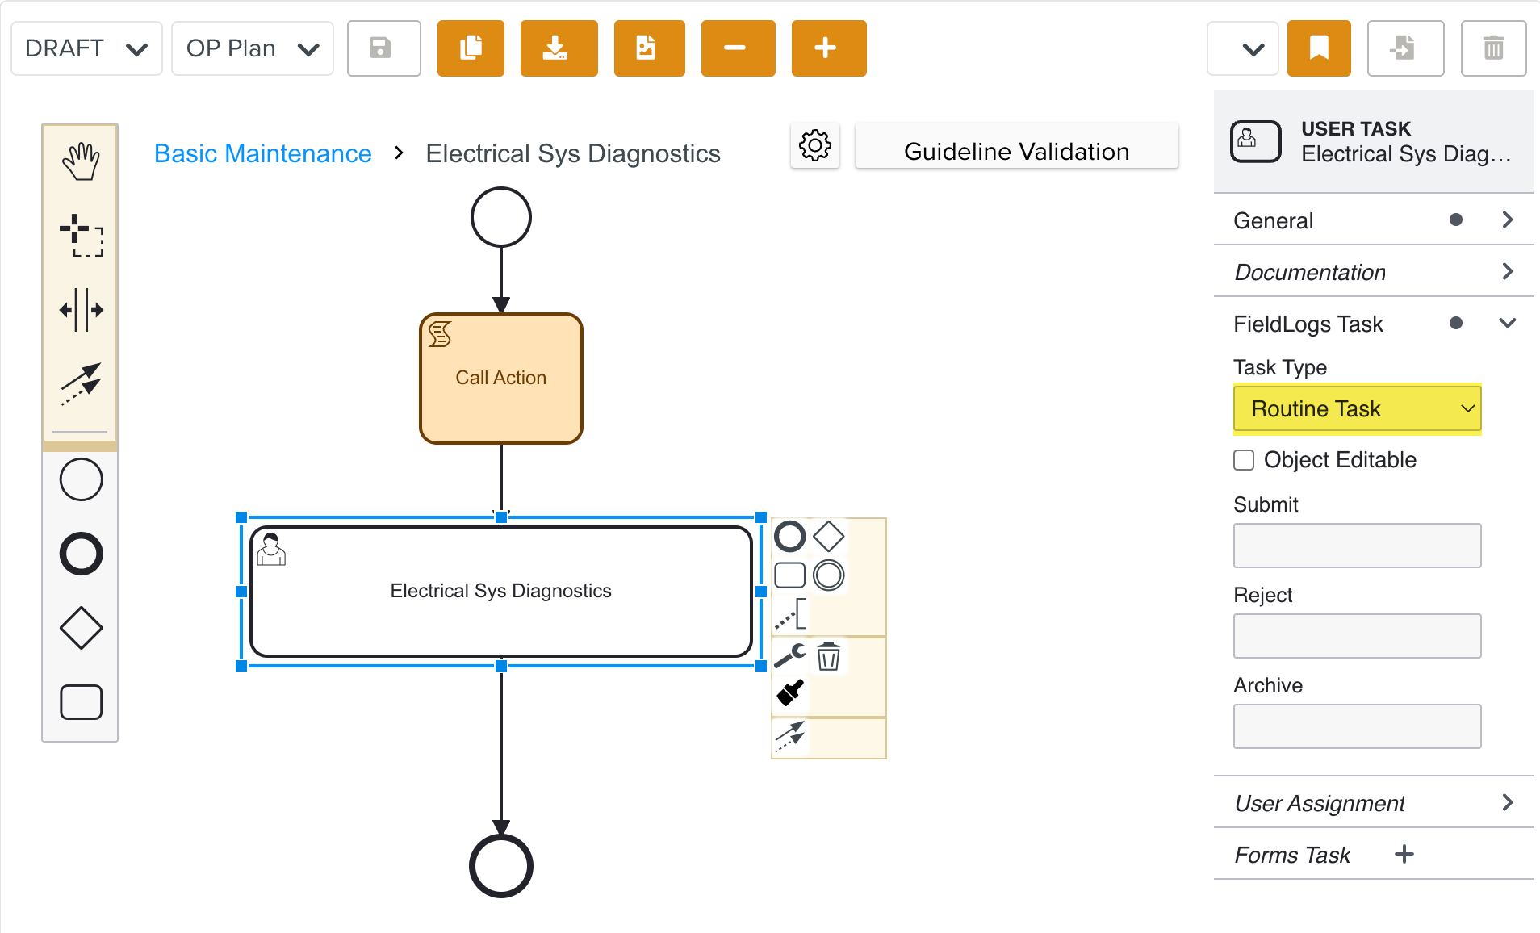The width and height of the screenshot is (1540, 933).
Task: Delete task using the context trash icon
Action: tap(828, 656)
